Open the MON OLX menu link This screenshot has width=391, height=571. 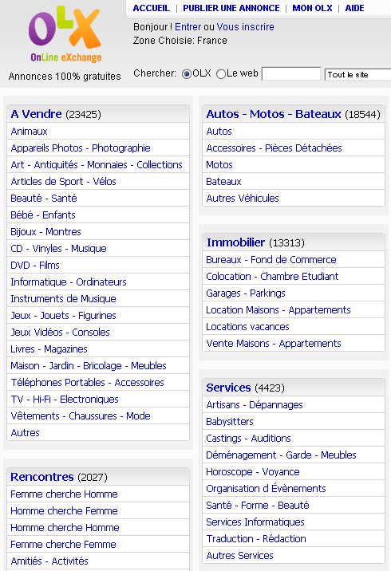pos(312,8)
